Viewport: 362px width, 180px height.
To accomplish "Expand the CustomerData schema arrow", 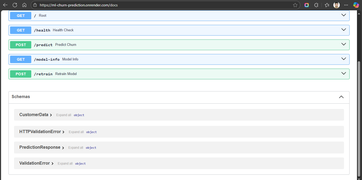I will pyautogui.click(x=51, y=115).
